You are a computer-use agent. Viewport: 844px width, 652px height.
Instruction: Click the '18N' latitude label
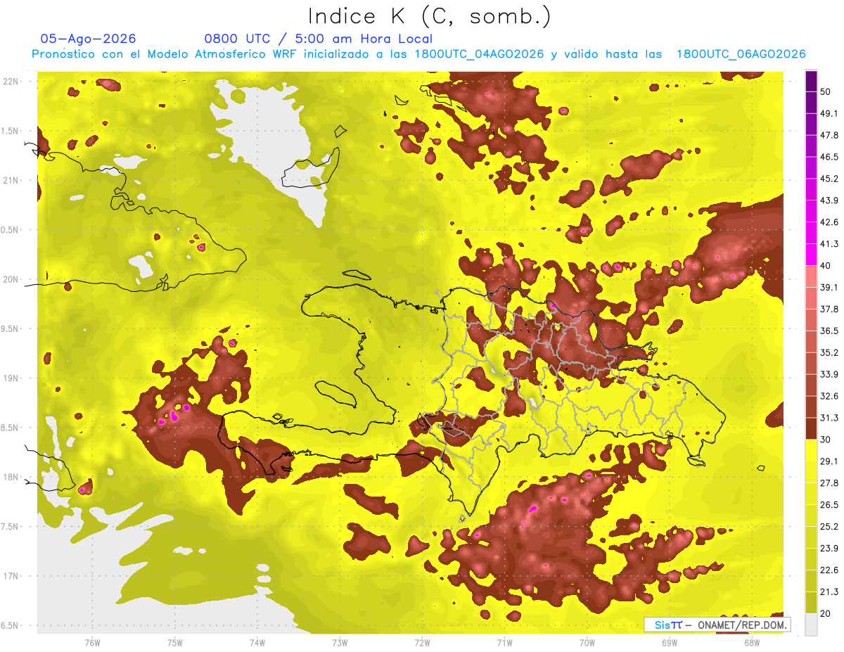(x=11, y=477)
